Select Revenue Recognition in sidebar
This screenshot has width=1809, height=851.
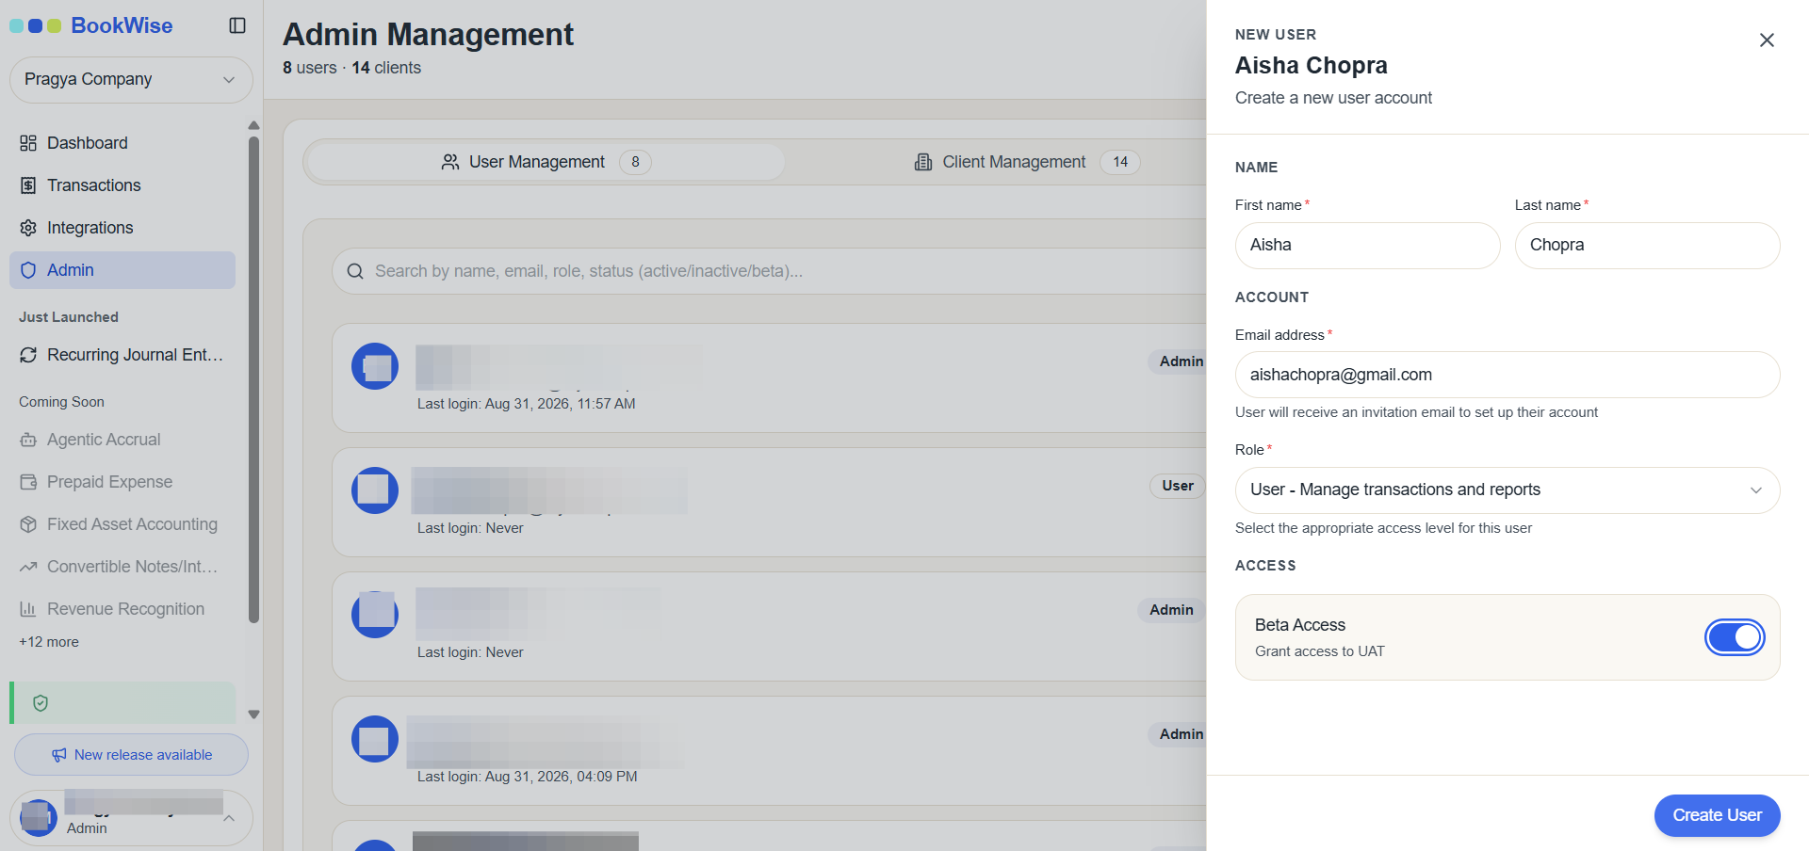coord(122,609)
